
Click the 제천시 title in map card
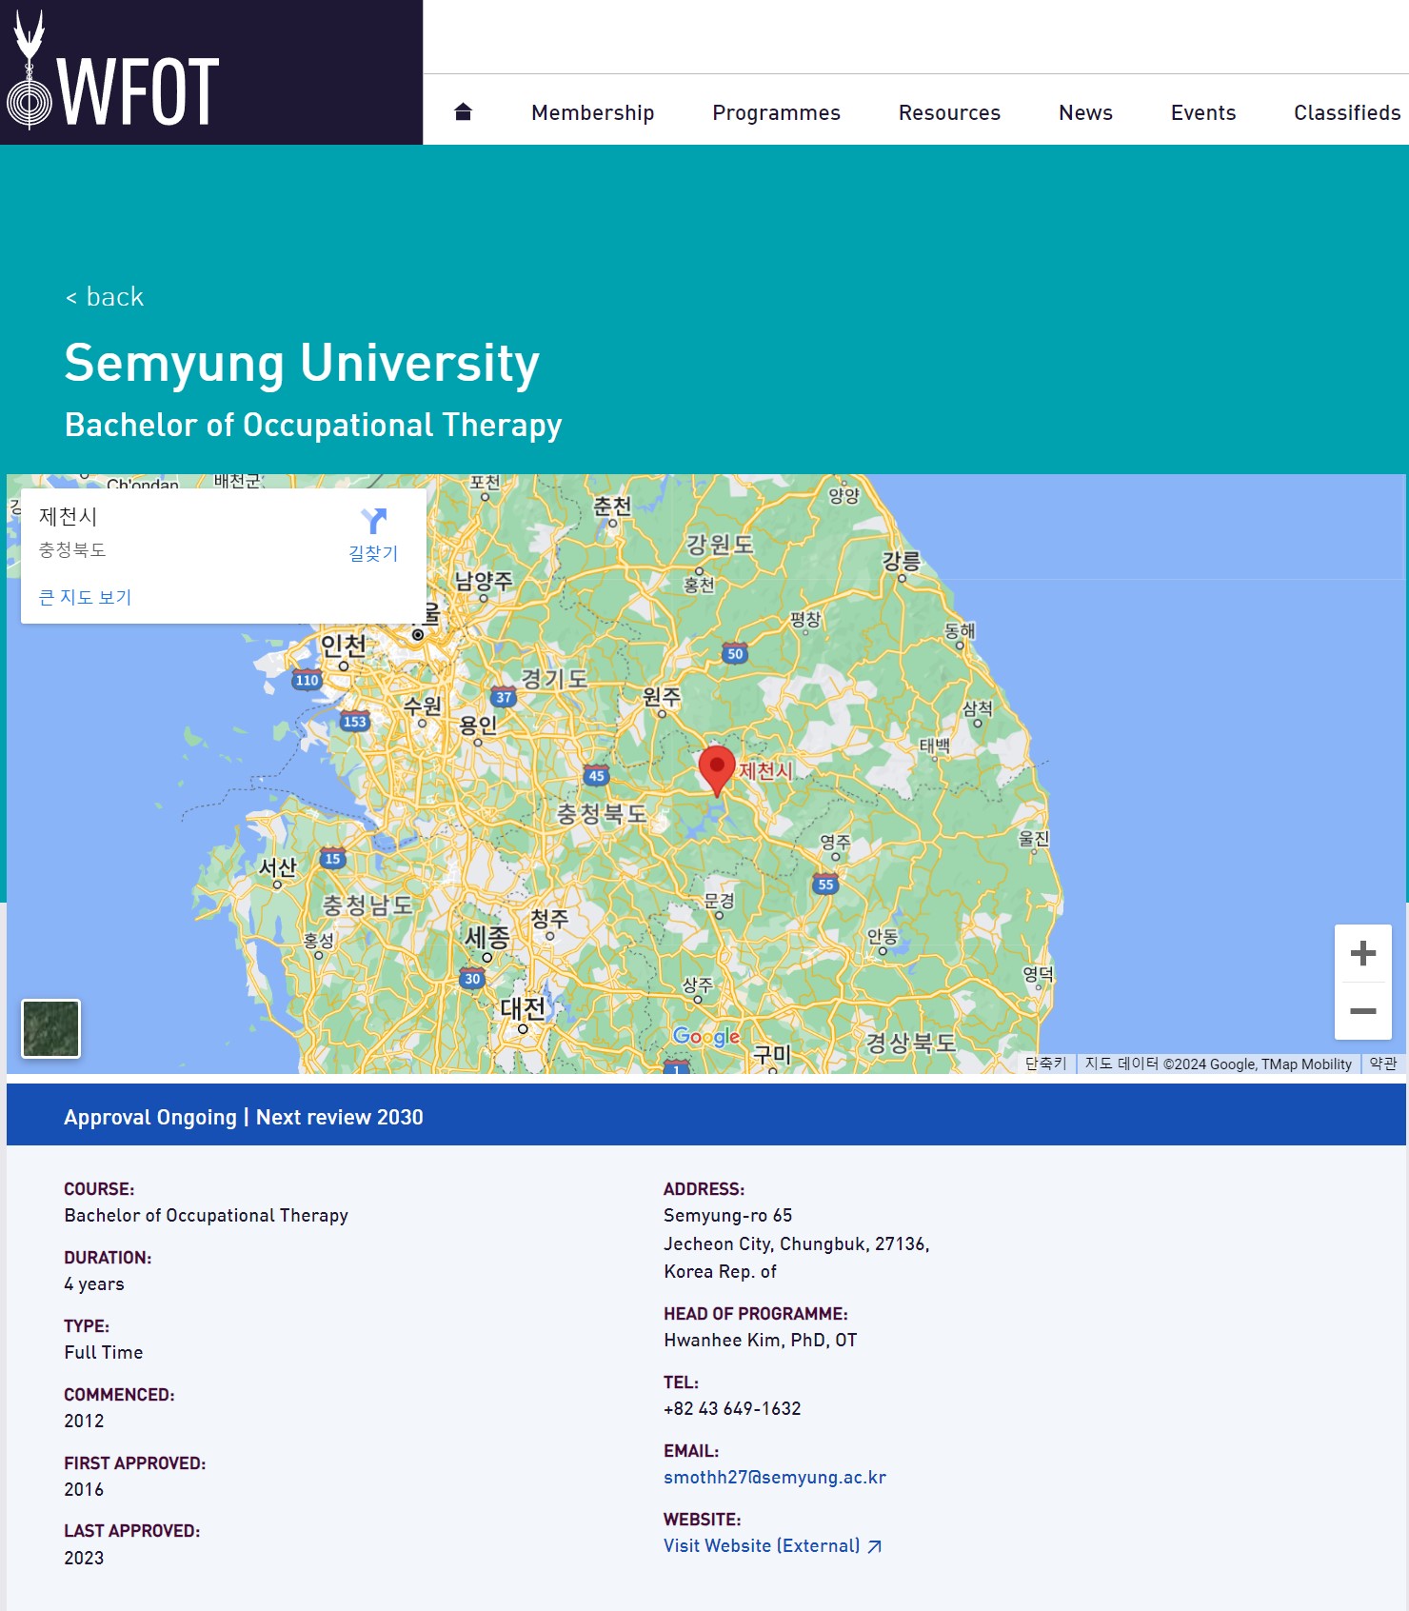pyautogui.click(x=68, y=517)
